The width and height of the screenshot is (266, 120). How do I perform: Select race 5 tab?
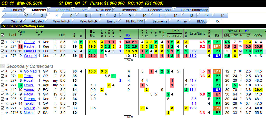pos(71,16)
